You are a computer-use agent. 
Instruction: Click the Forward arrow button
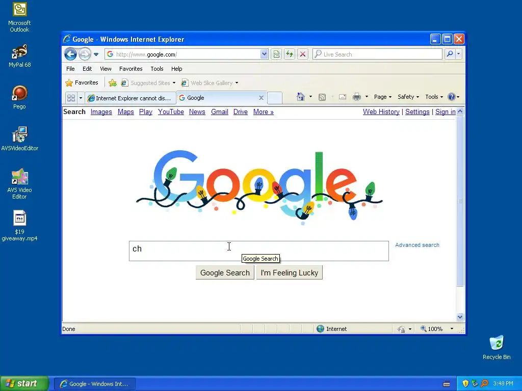[x=85, y=54]
